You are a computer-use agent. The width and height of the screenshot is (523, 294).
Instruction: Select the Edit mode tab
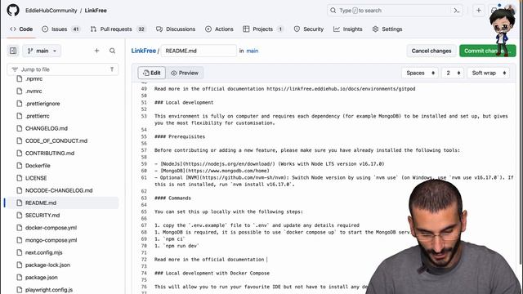coord(152,73)
